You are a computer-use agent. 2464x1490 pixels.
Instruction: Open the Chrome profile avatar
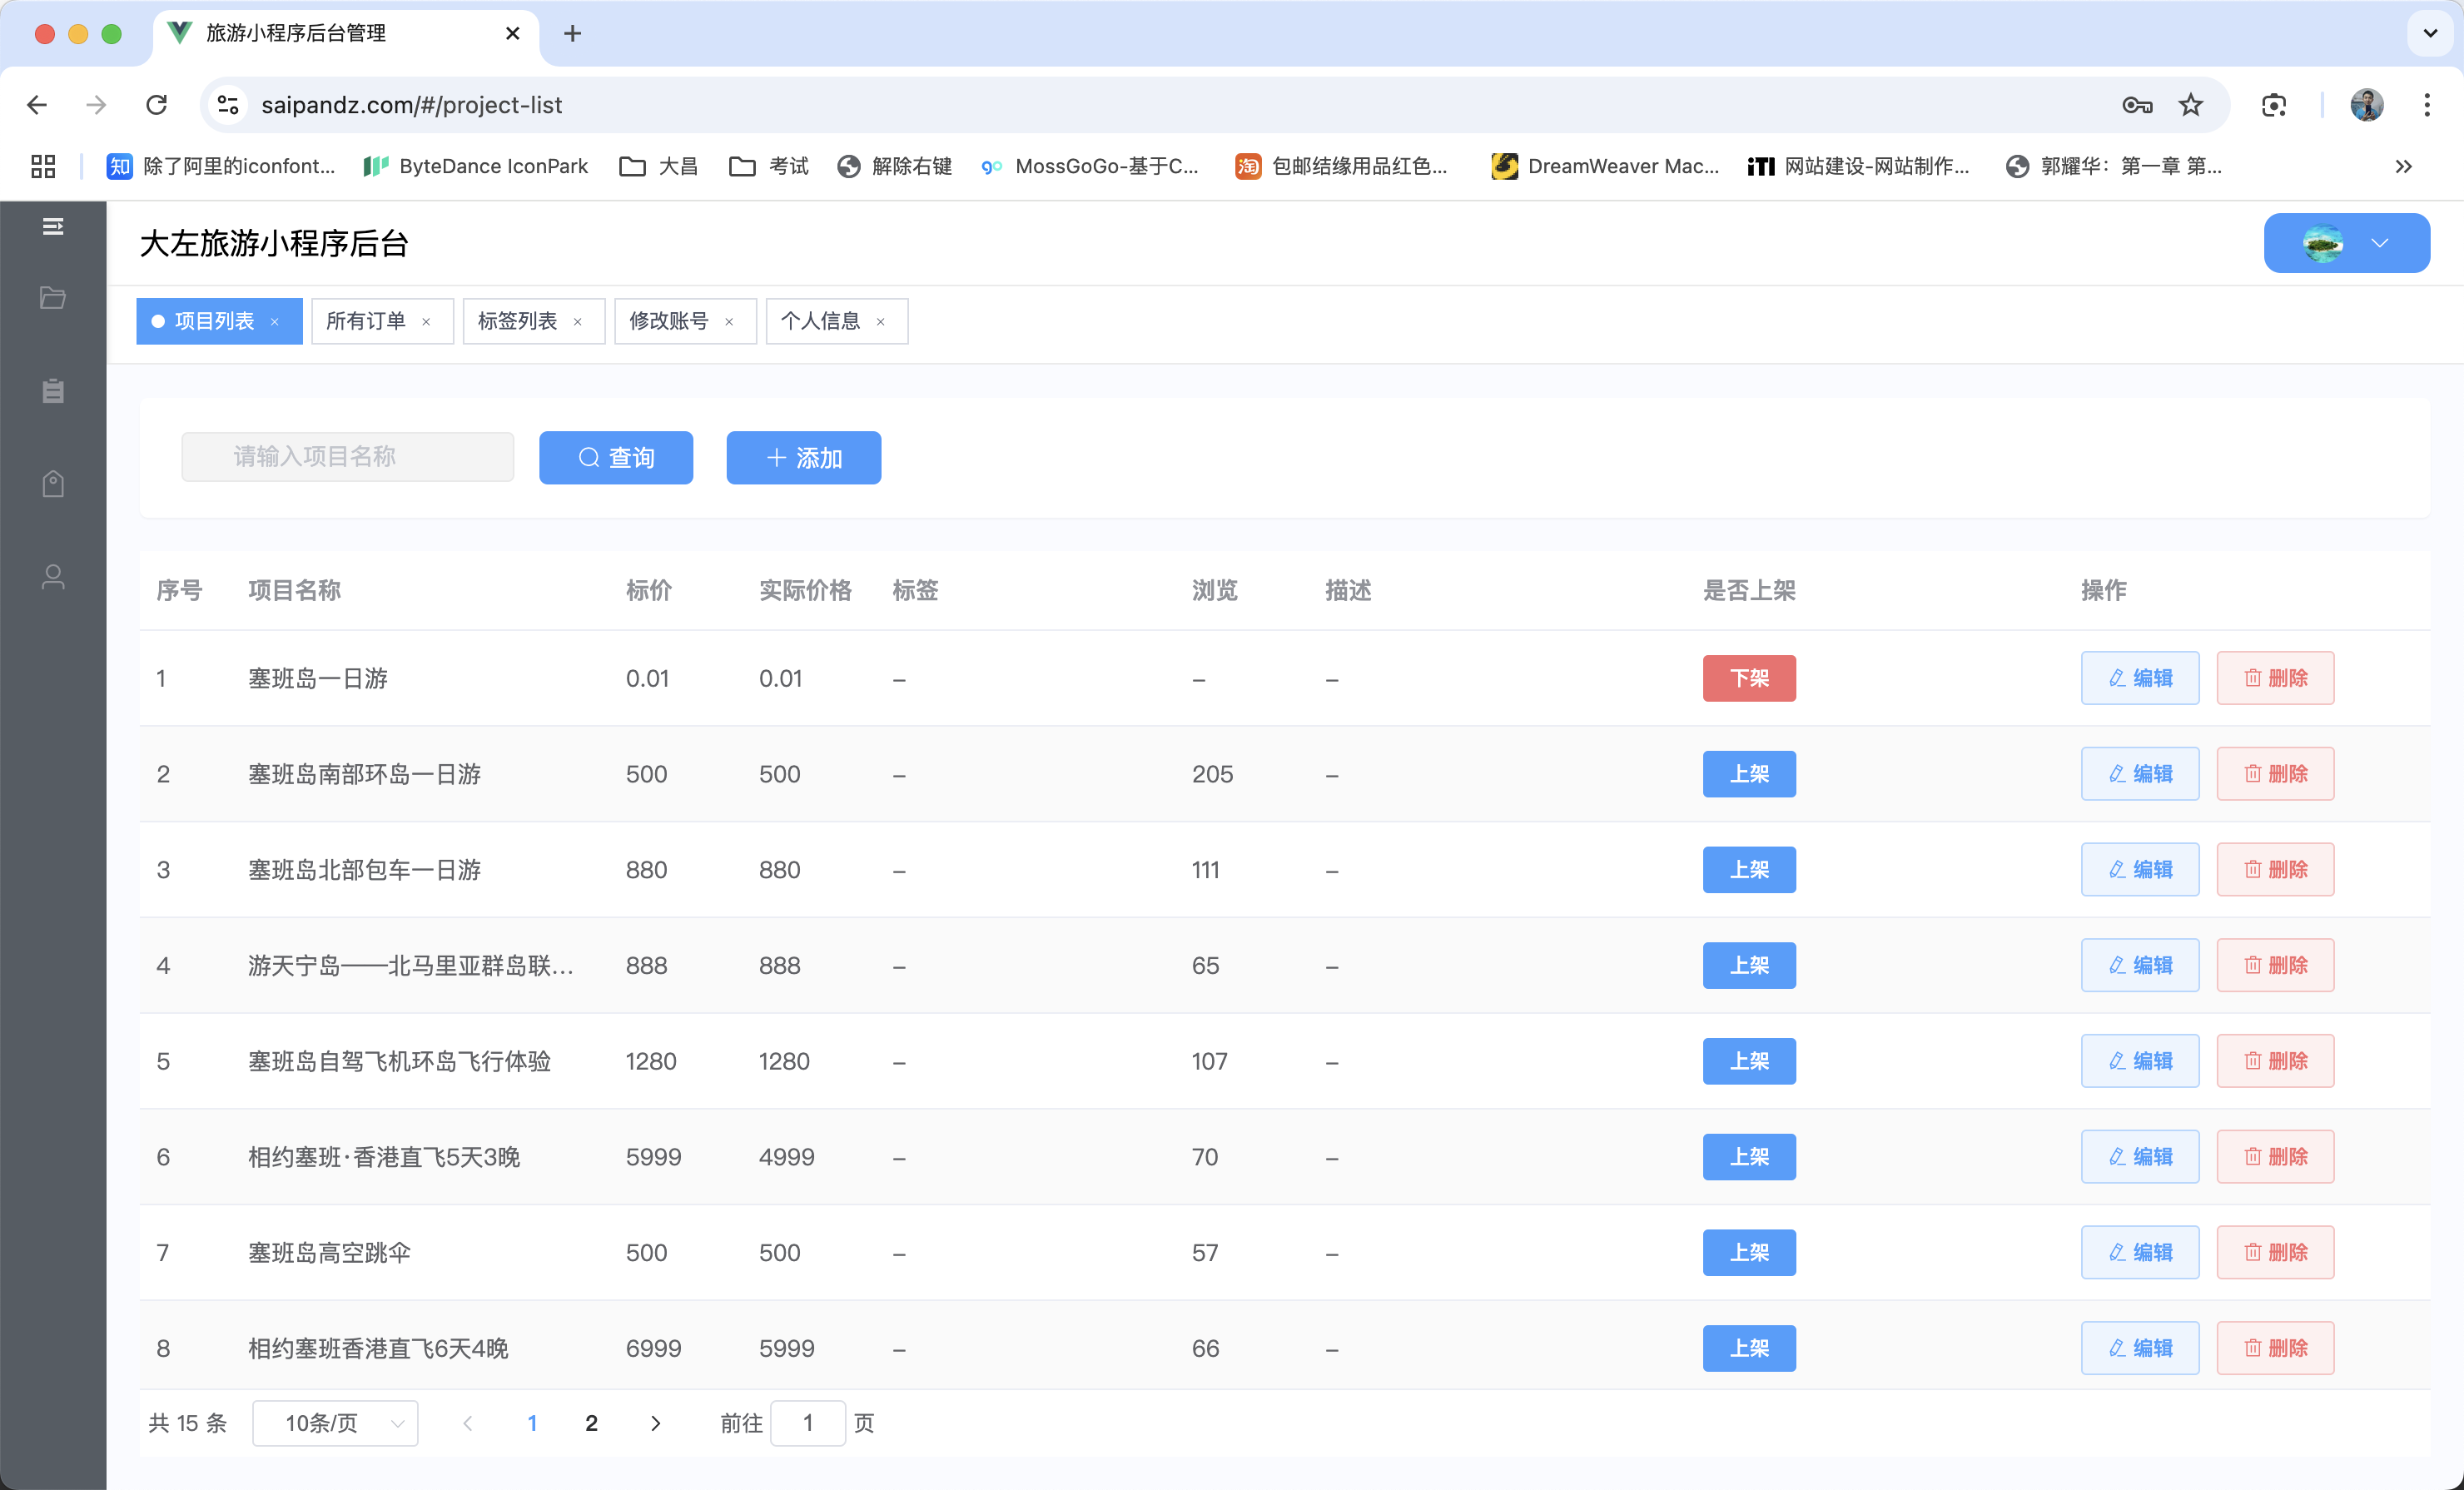click(x=2367, y=105)
